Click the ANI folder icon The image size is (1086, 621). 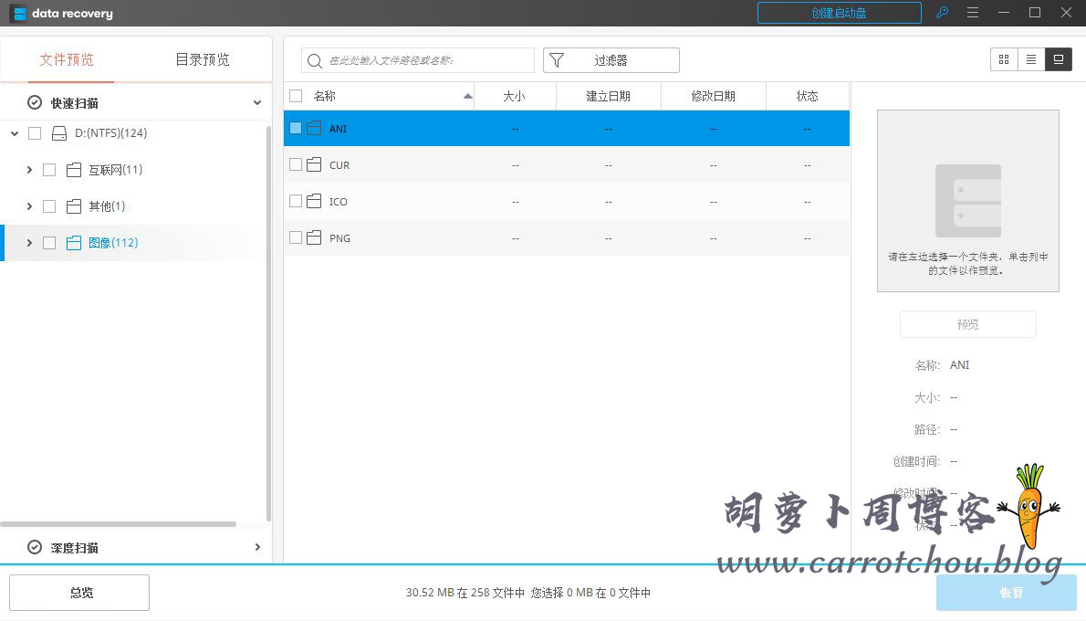pyautogui.click(x=314, y=128)
